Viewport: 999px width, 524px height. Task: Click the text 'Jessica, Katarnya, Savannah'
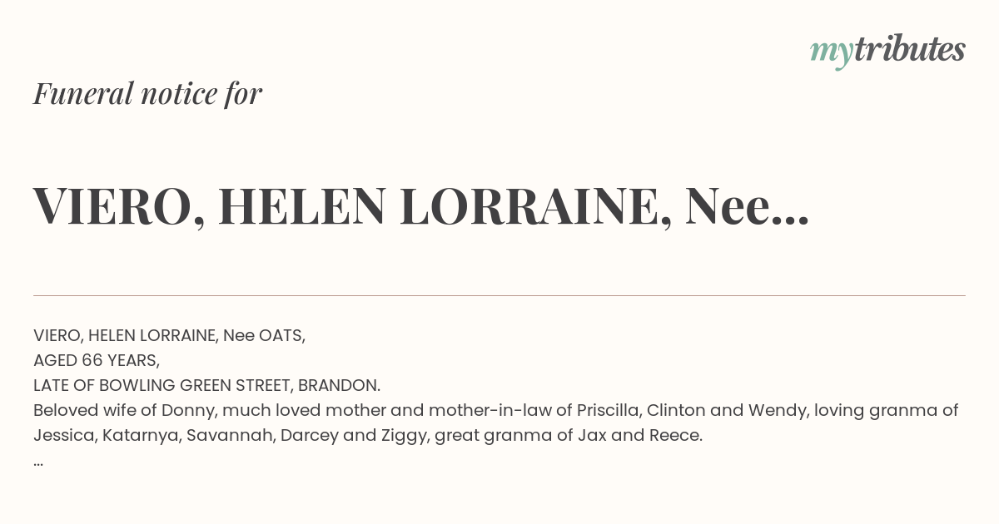tap(152, 435)
